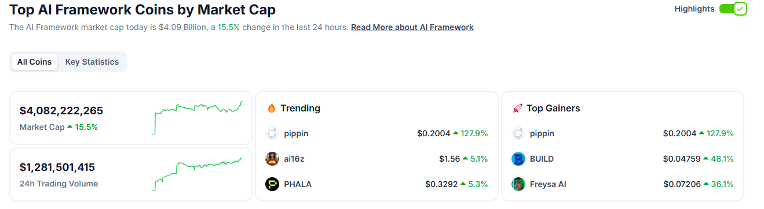
Task: Open the PHALA coin name link
Action: (298, 184)
